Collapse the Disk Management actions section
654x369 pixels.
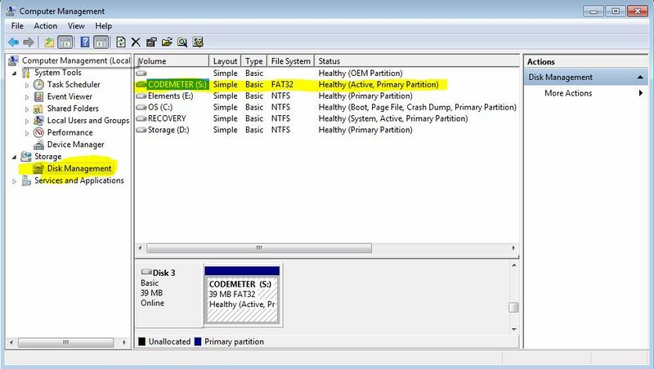pyautogui.click(x=641, y=78)
